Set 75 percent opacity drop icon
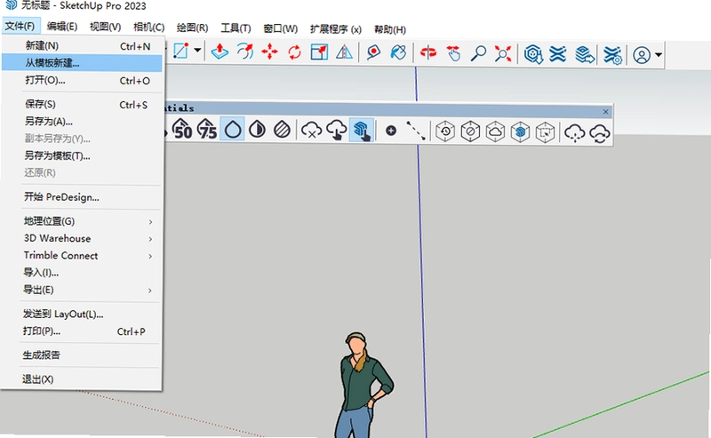This screenshot has width=711, height=438. coord(207,129)
